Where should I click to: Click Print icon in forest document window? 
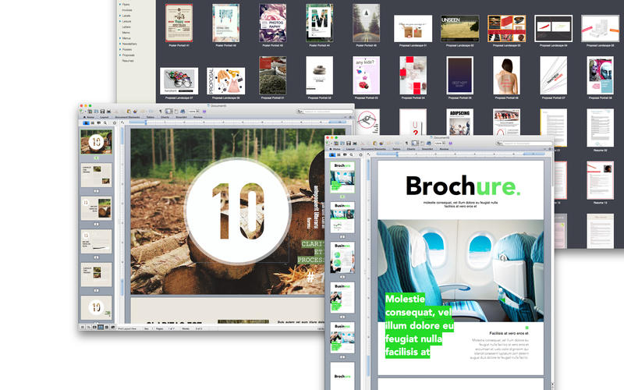pyautogui.click(x=108, y=112)
